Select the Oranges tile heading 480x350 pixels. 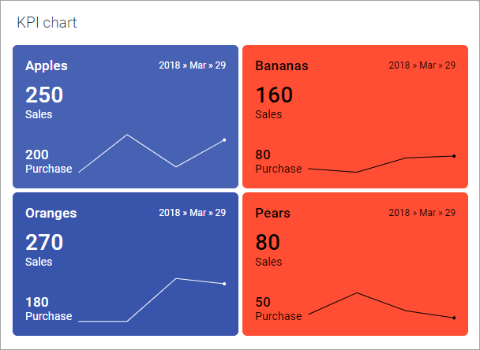coord(51,213)
